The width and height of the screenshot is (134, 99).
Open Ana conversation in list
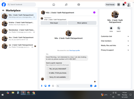tap(19, 39)
